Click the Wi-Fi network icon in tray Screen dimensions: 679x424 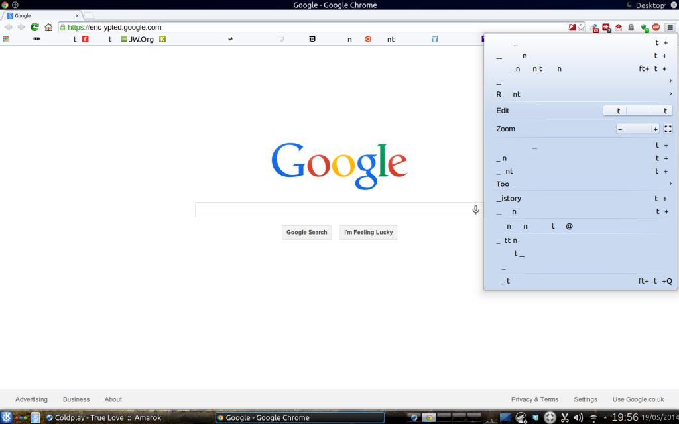point(593,417)
